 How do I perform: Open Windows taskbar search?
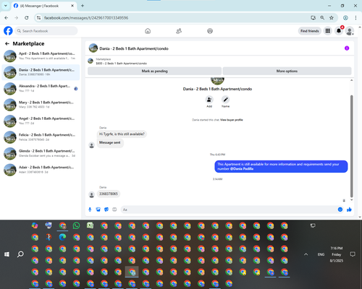click(20, 254)
